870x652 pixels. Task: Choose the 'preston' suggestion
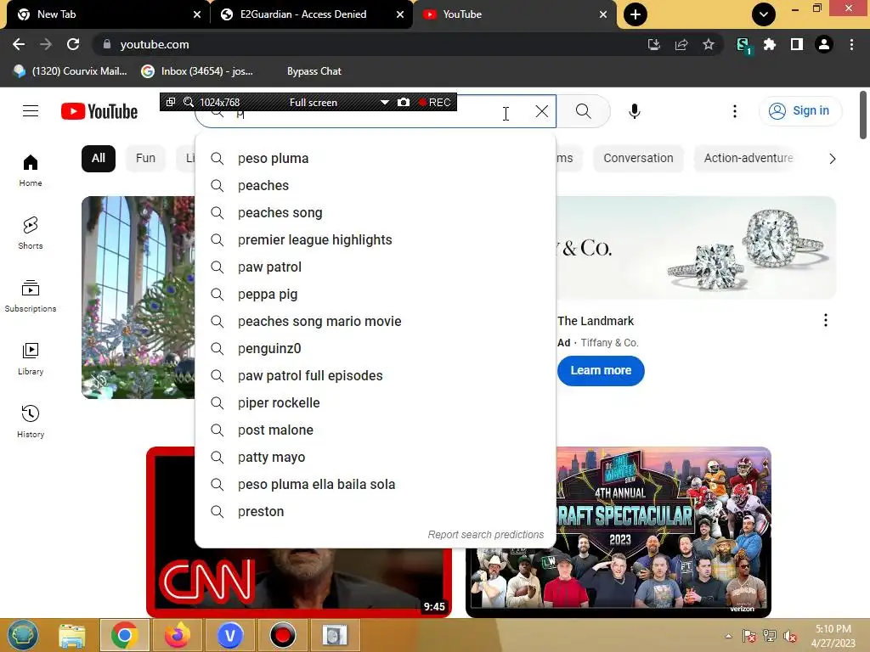376,512
